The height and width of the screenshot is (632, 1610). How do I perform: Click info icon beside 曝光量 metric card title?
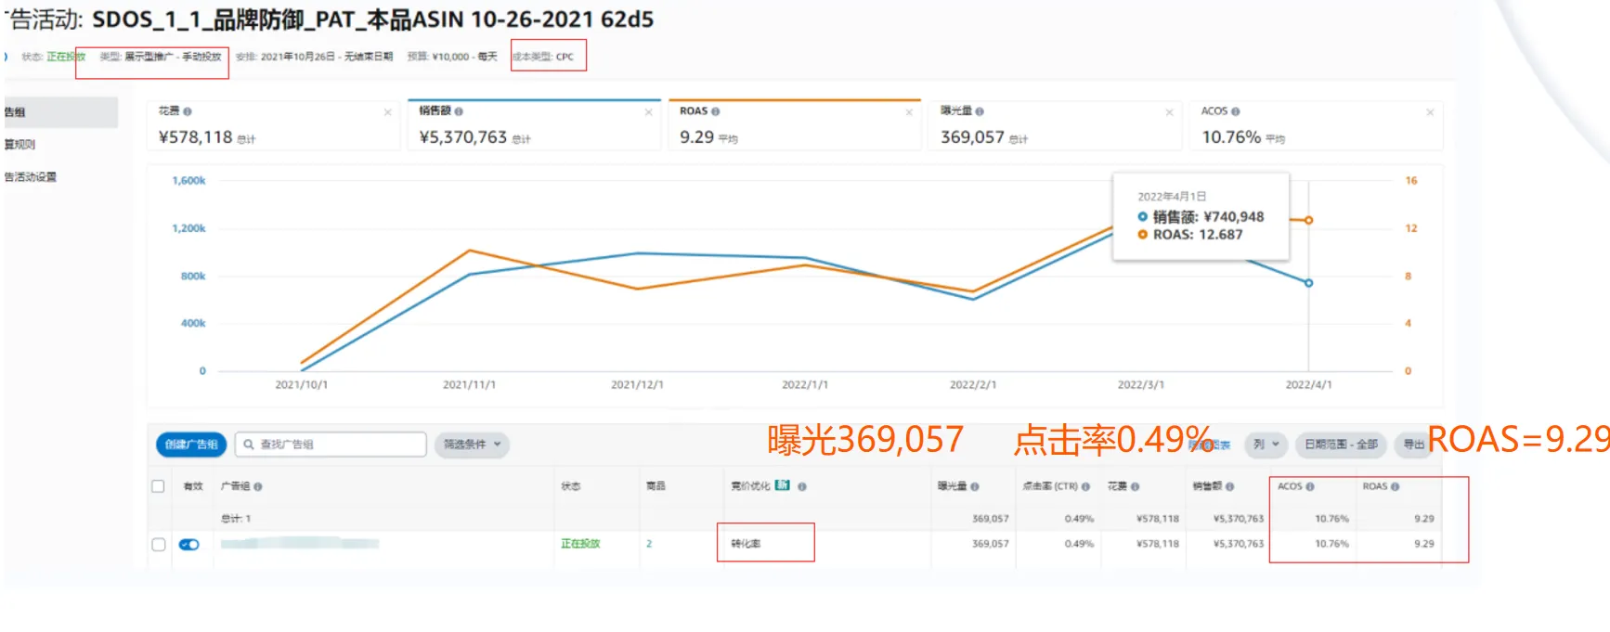point(980,111)
